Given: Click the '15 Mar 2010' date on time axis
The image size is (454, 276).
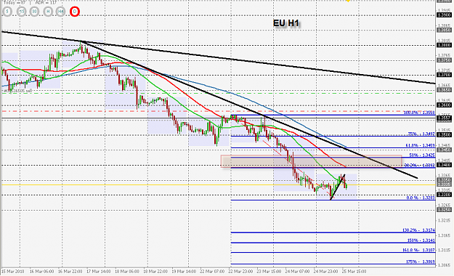Looking at the screenshot, I should 13,272.
